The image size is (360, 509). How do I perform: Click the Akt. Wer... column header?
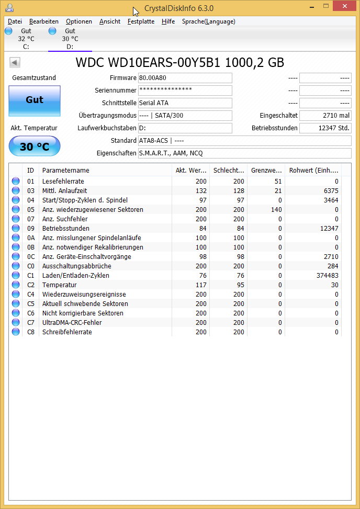(x=190, y=170)
